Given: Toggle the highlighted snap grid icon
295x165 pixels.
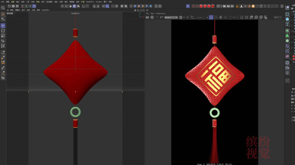Looking at the screenshot, I should [107, 6].
